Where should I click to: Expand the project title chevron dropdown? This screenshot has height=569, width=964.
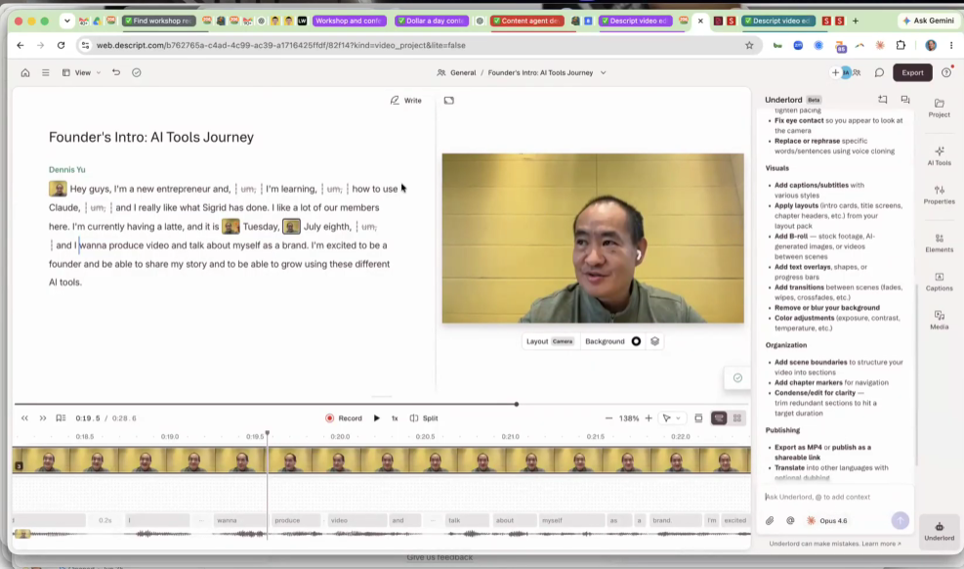[x=604, y=72]
